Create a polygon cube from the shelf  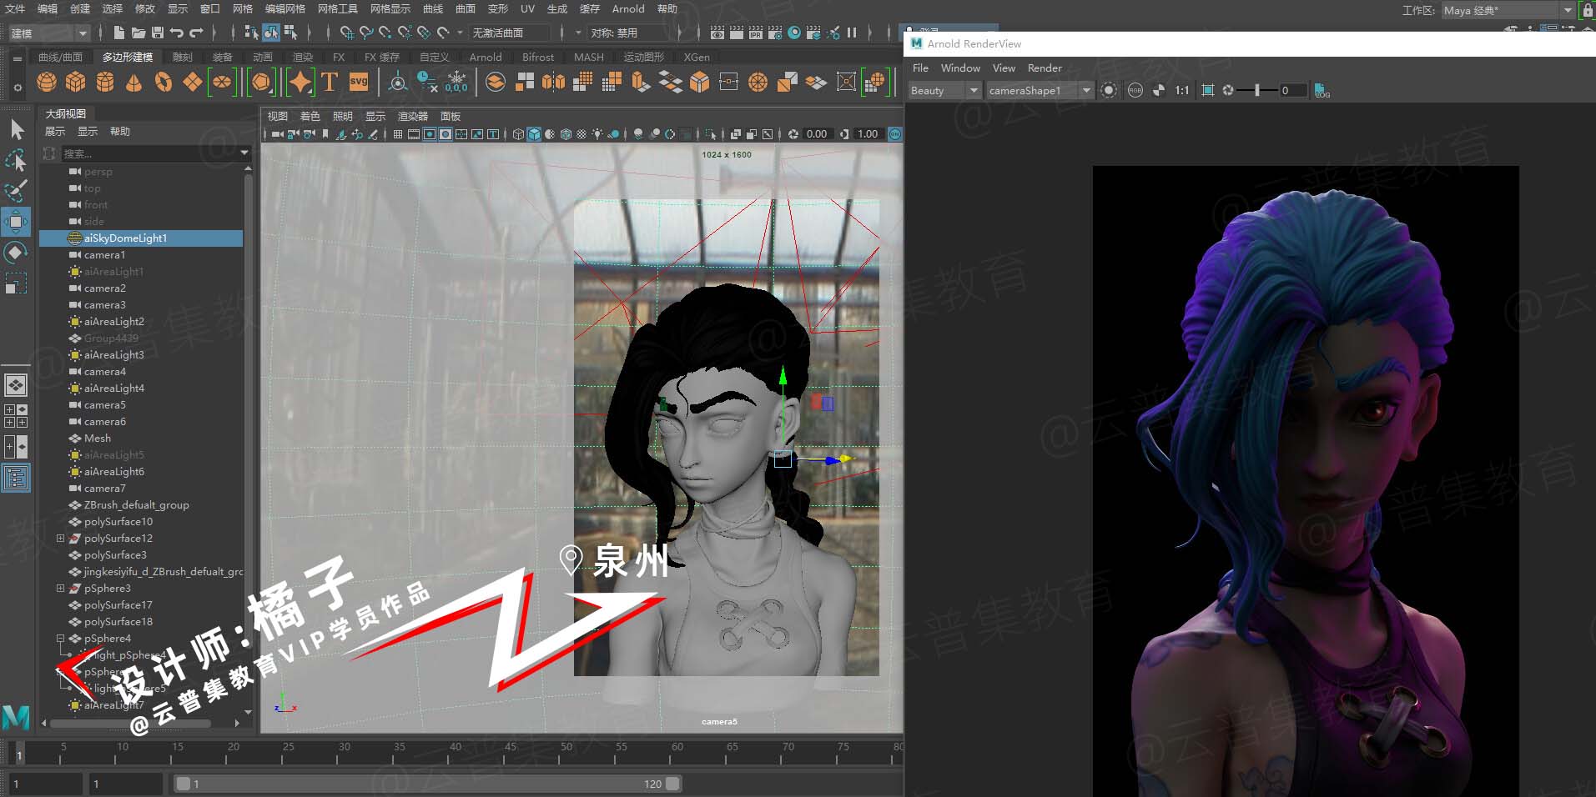pos(76,82)
